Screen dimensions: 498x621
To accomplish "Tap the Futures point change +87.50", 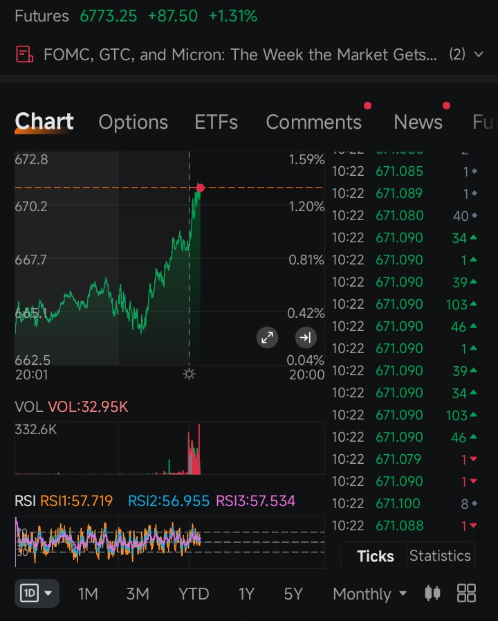I will pyautogui.click(x=172, y=16).
